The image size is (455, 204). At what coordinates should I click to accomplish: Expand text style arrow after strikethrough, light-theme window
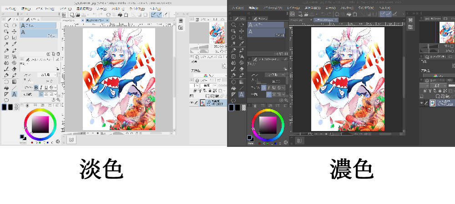point(56,87)
